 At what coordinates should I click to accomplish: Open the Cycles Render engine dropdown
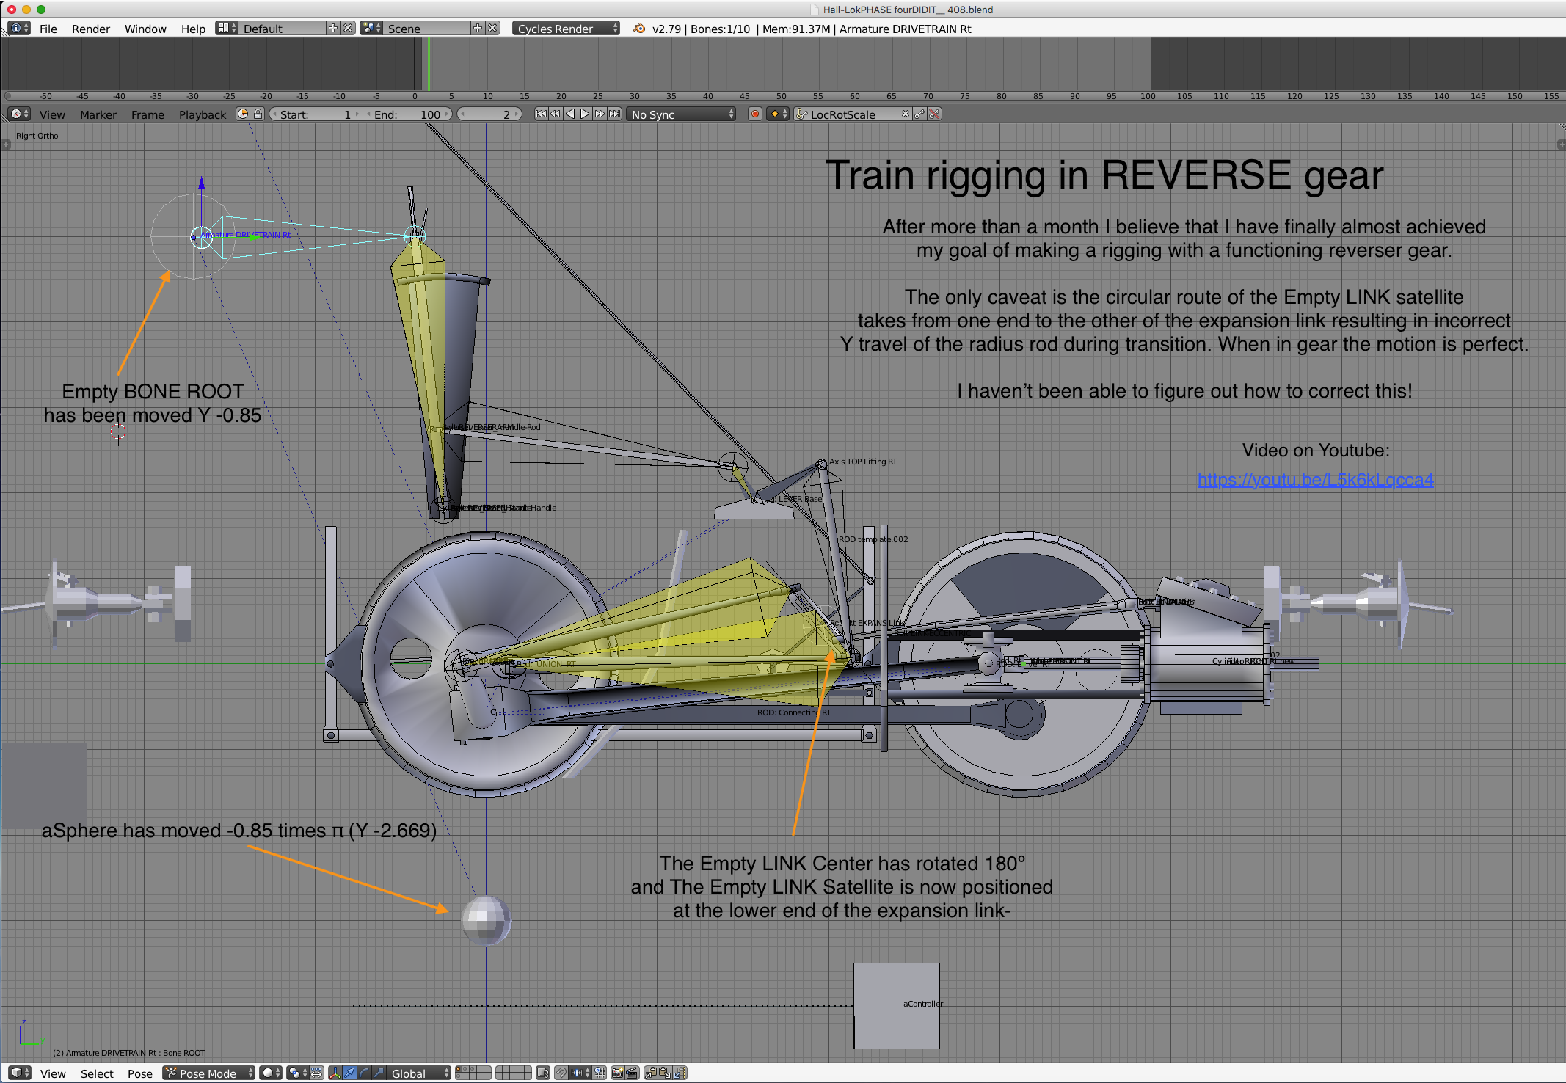(x=566, y=29)
